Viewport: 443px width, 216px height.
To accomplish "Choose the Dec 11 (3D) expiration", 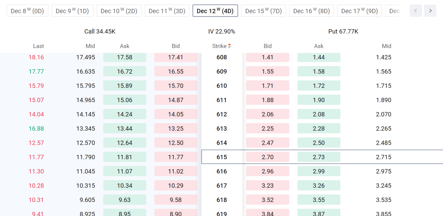I will pyautogui.click(x=167, y=11).
